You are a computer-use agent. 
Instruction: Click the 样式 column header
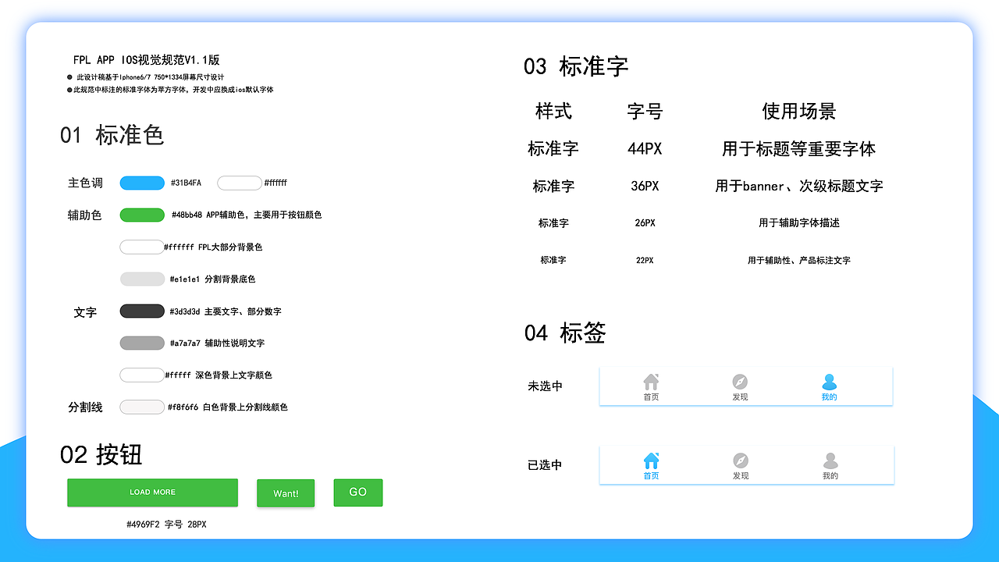coord(553,112)
